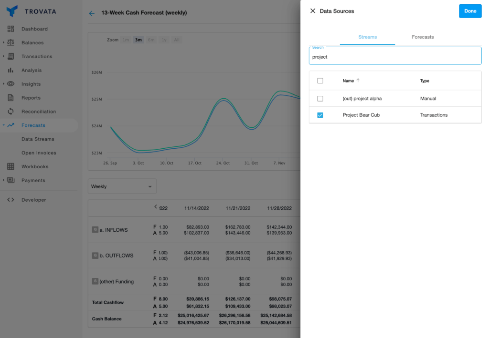Set chart zoom to All
The height and width of the screenshot is (338, 489).
tap(177, 40)
